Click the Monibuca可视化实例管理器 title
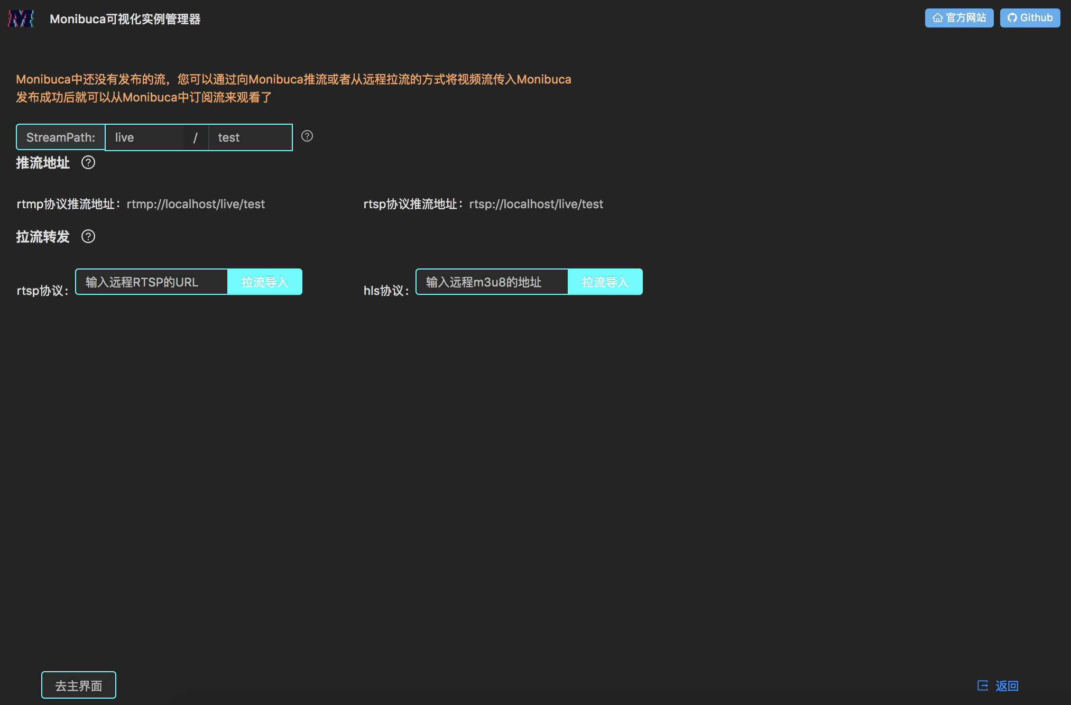Image resolution: width=1071 pixels, height=705 pixels. [125, 19]
